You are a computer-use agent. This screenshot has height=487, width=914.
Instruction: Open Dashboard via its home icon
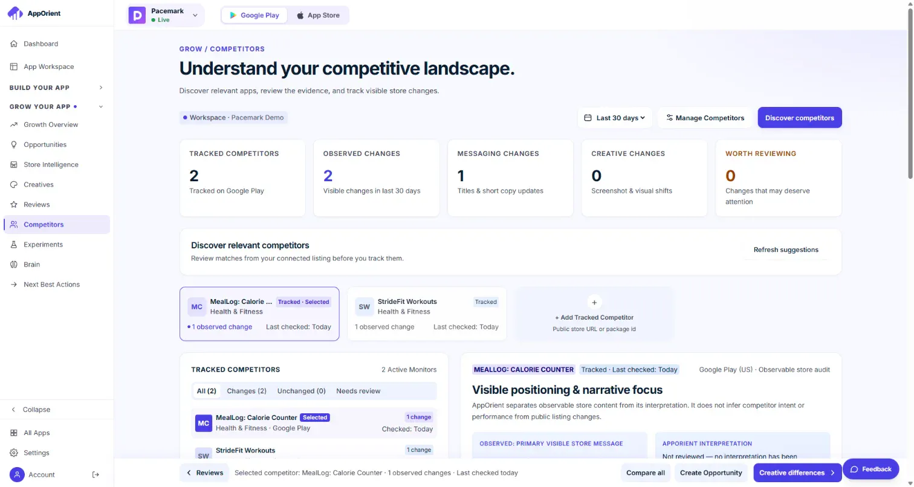14,44
